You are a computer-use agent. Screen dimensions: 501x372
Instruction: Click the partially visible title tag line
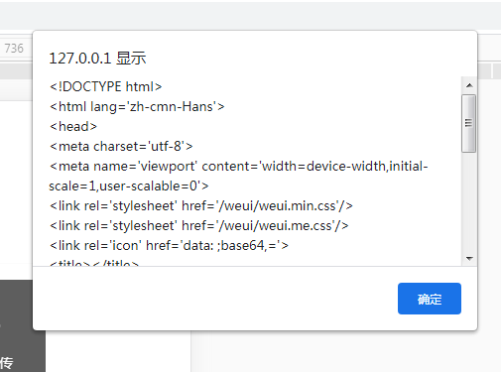click(94, 263)
